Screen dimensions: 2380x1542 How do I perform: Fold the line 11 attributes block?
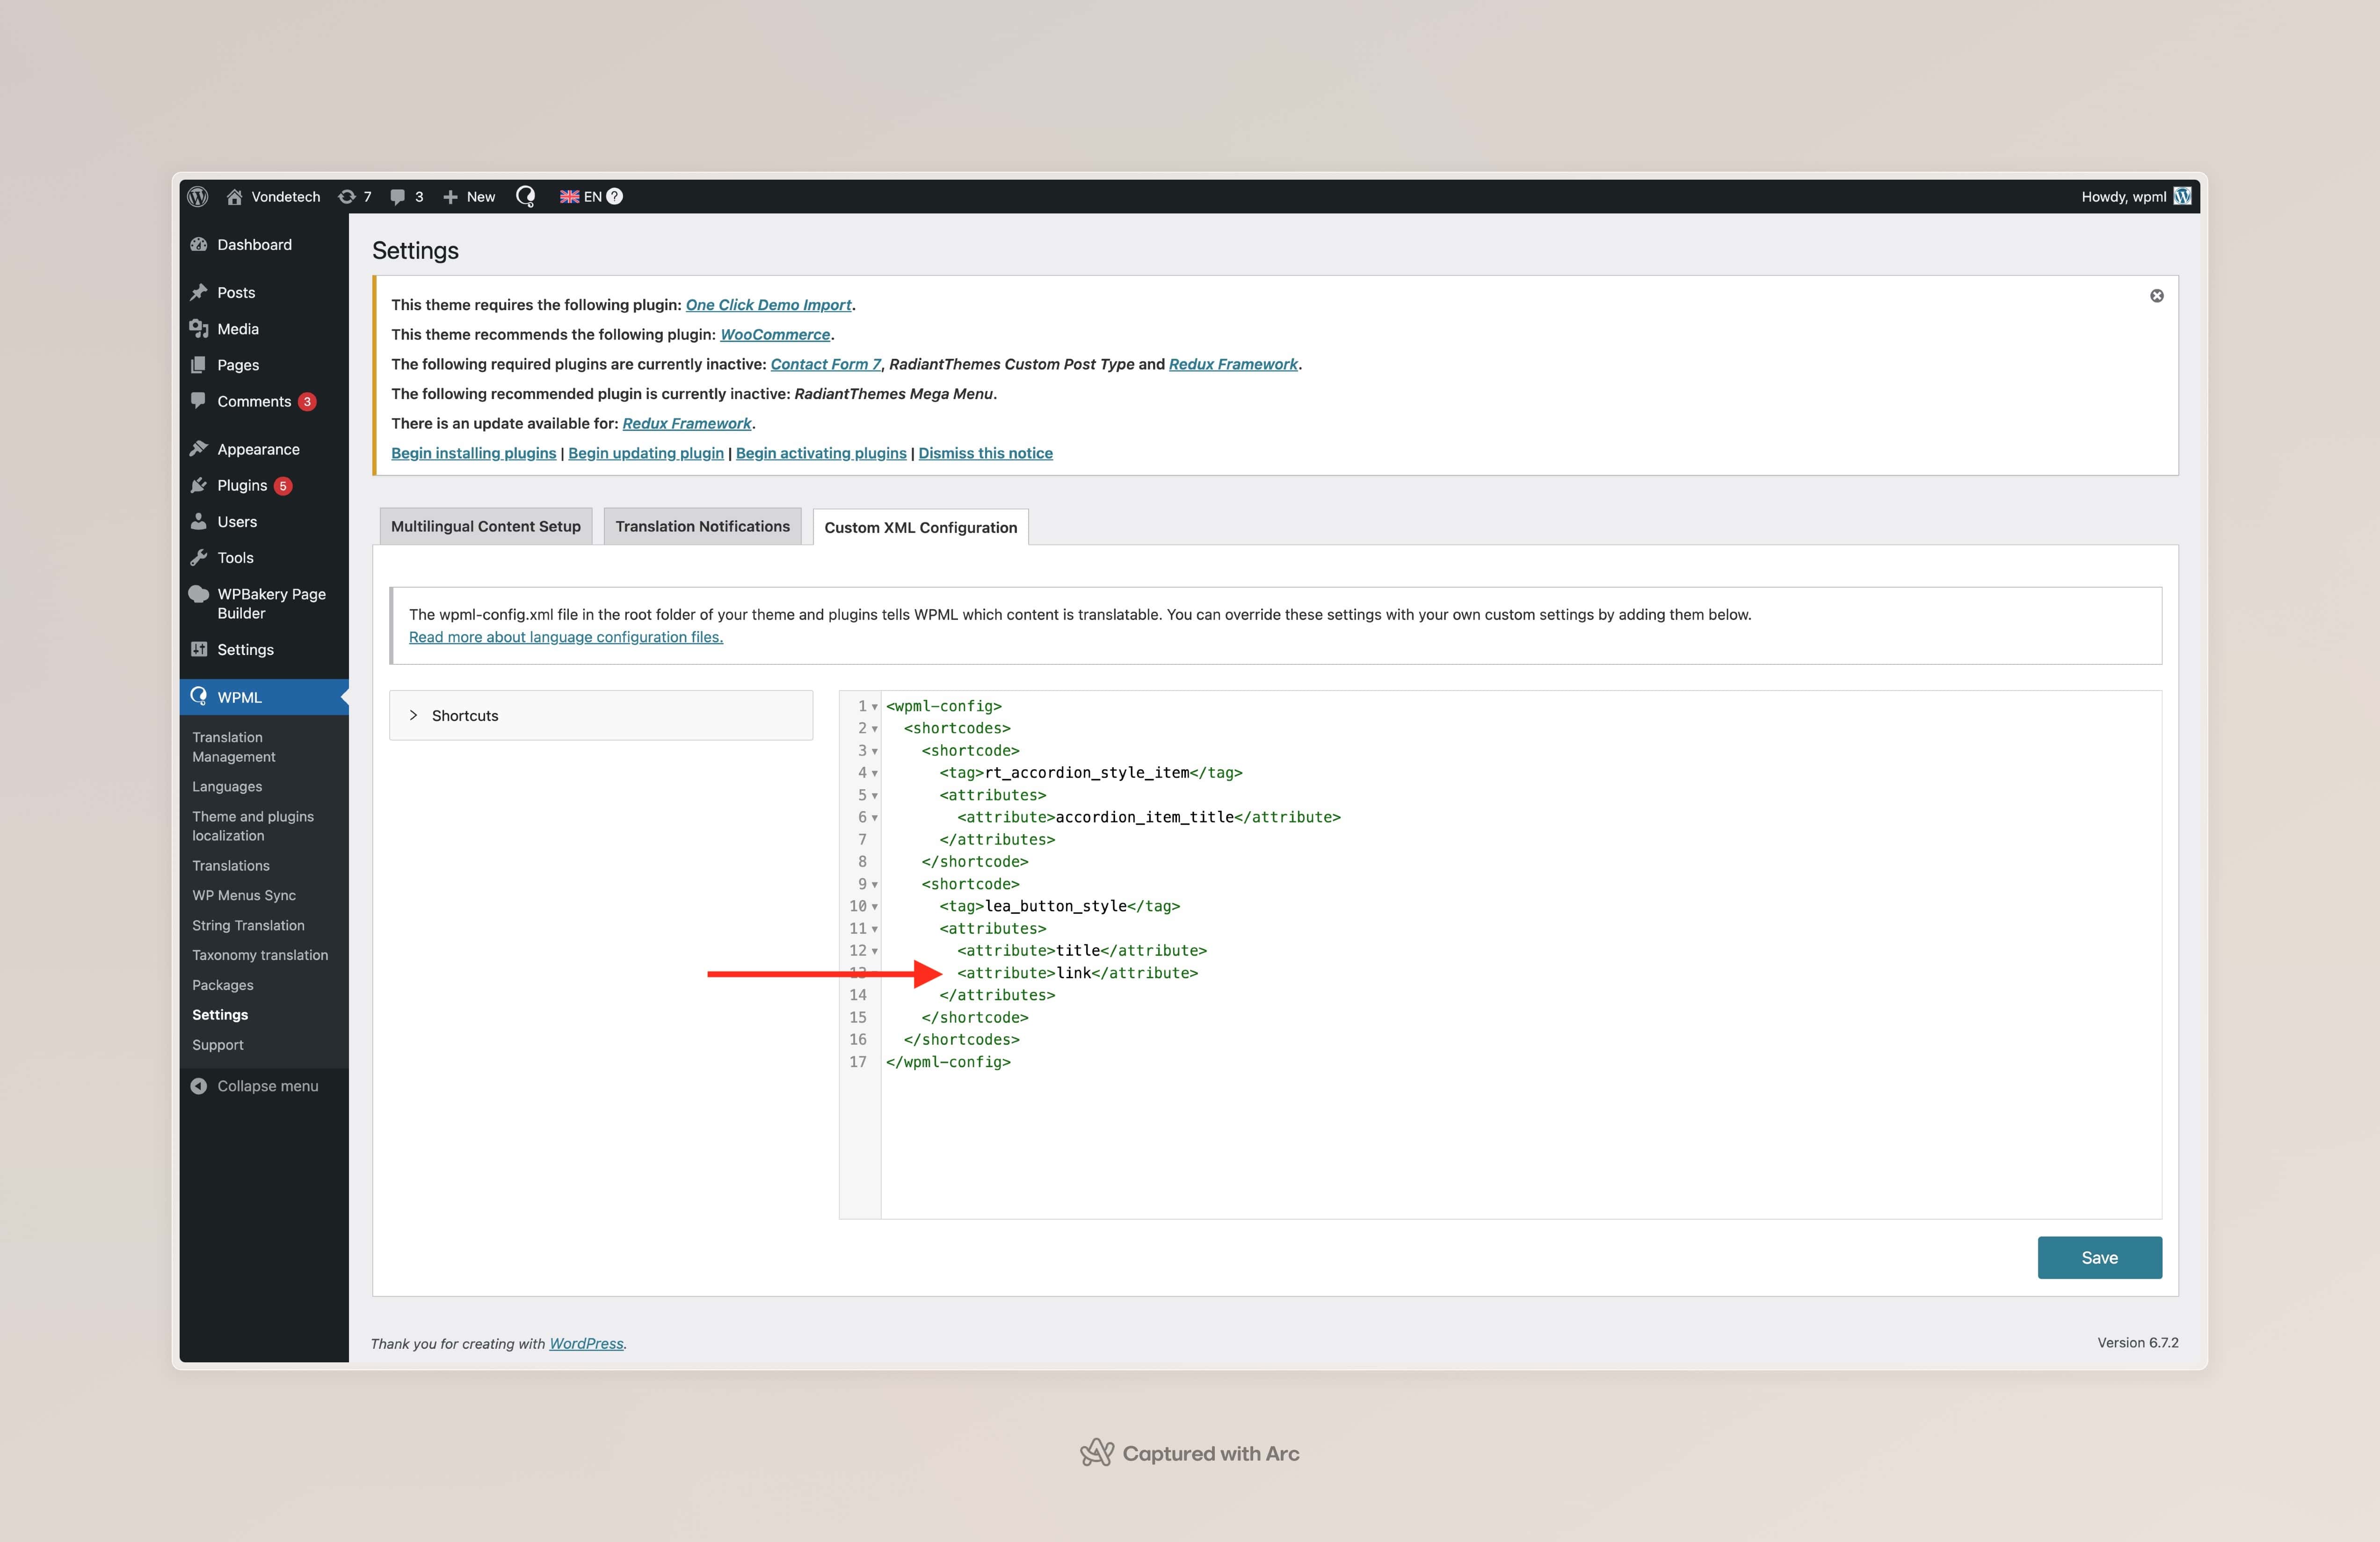(x=875, y=929)
